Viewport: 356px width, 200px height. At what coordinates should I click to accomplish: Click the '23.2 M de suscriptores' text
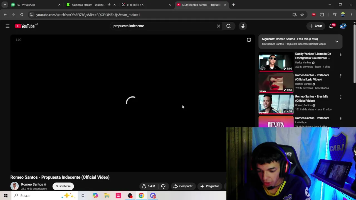(34, 189)
